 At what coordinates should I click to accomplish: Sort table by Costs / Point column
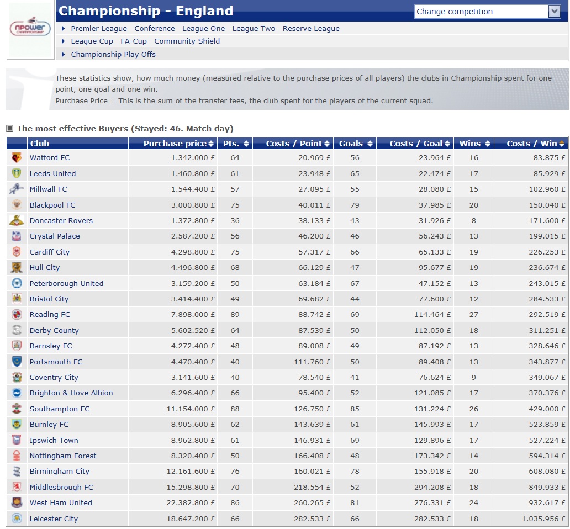tap(327, 144)
